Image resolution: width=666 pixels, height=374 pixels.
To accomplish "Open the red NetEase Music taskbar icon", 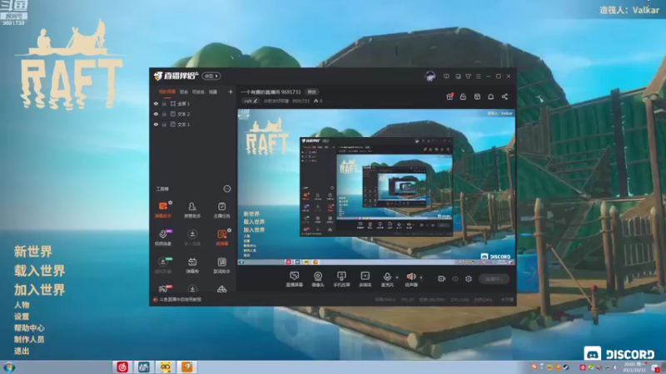I will click(122, 367).
